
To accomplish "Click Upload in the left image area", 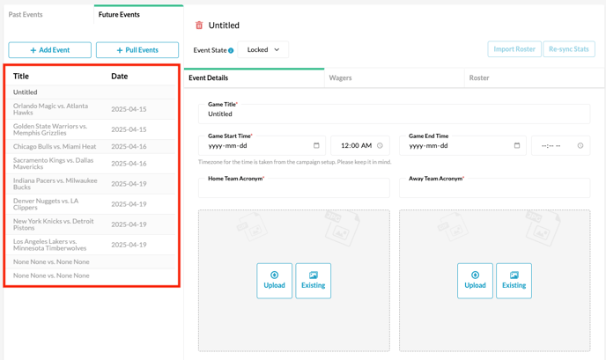I will click(275, 281).
